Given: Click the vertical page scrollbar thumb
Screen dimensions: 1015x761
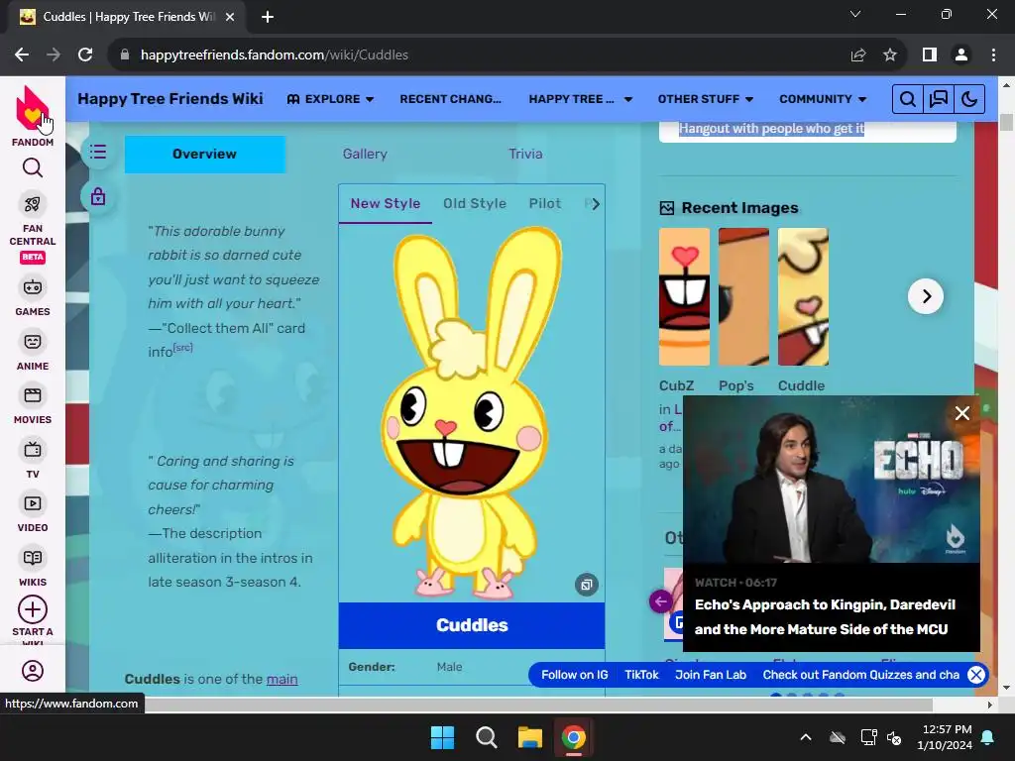Looking at the screenshot, I should pyautogui.click(x=1006, y=122).
